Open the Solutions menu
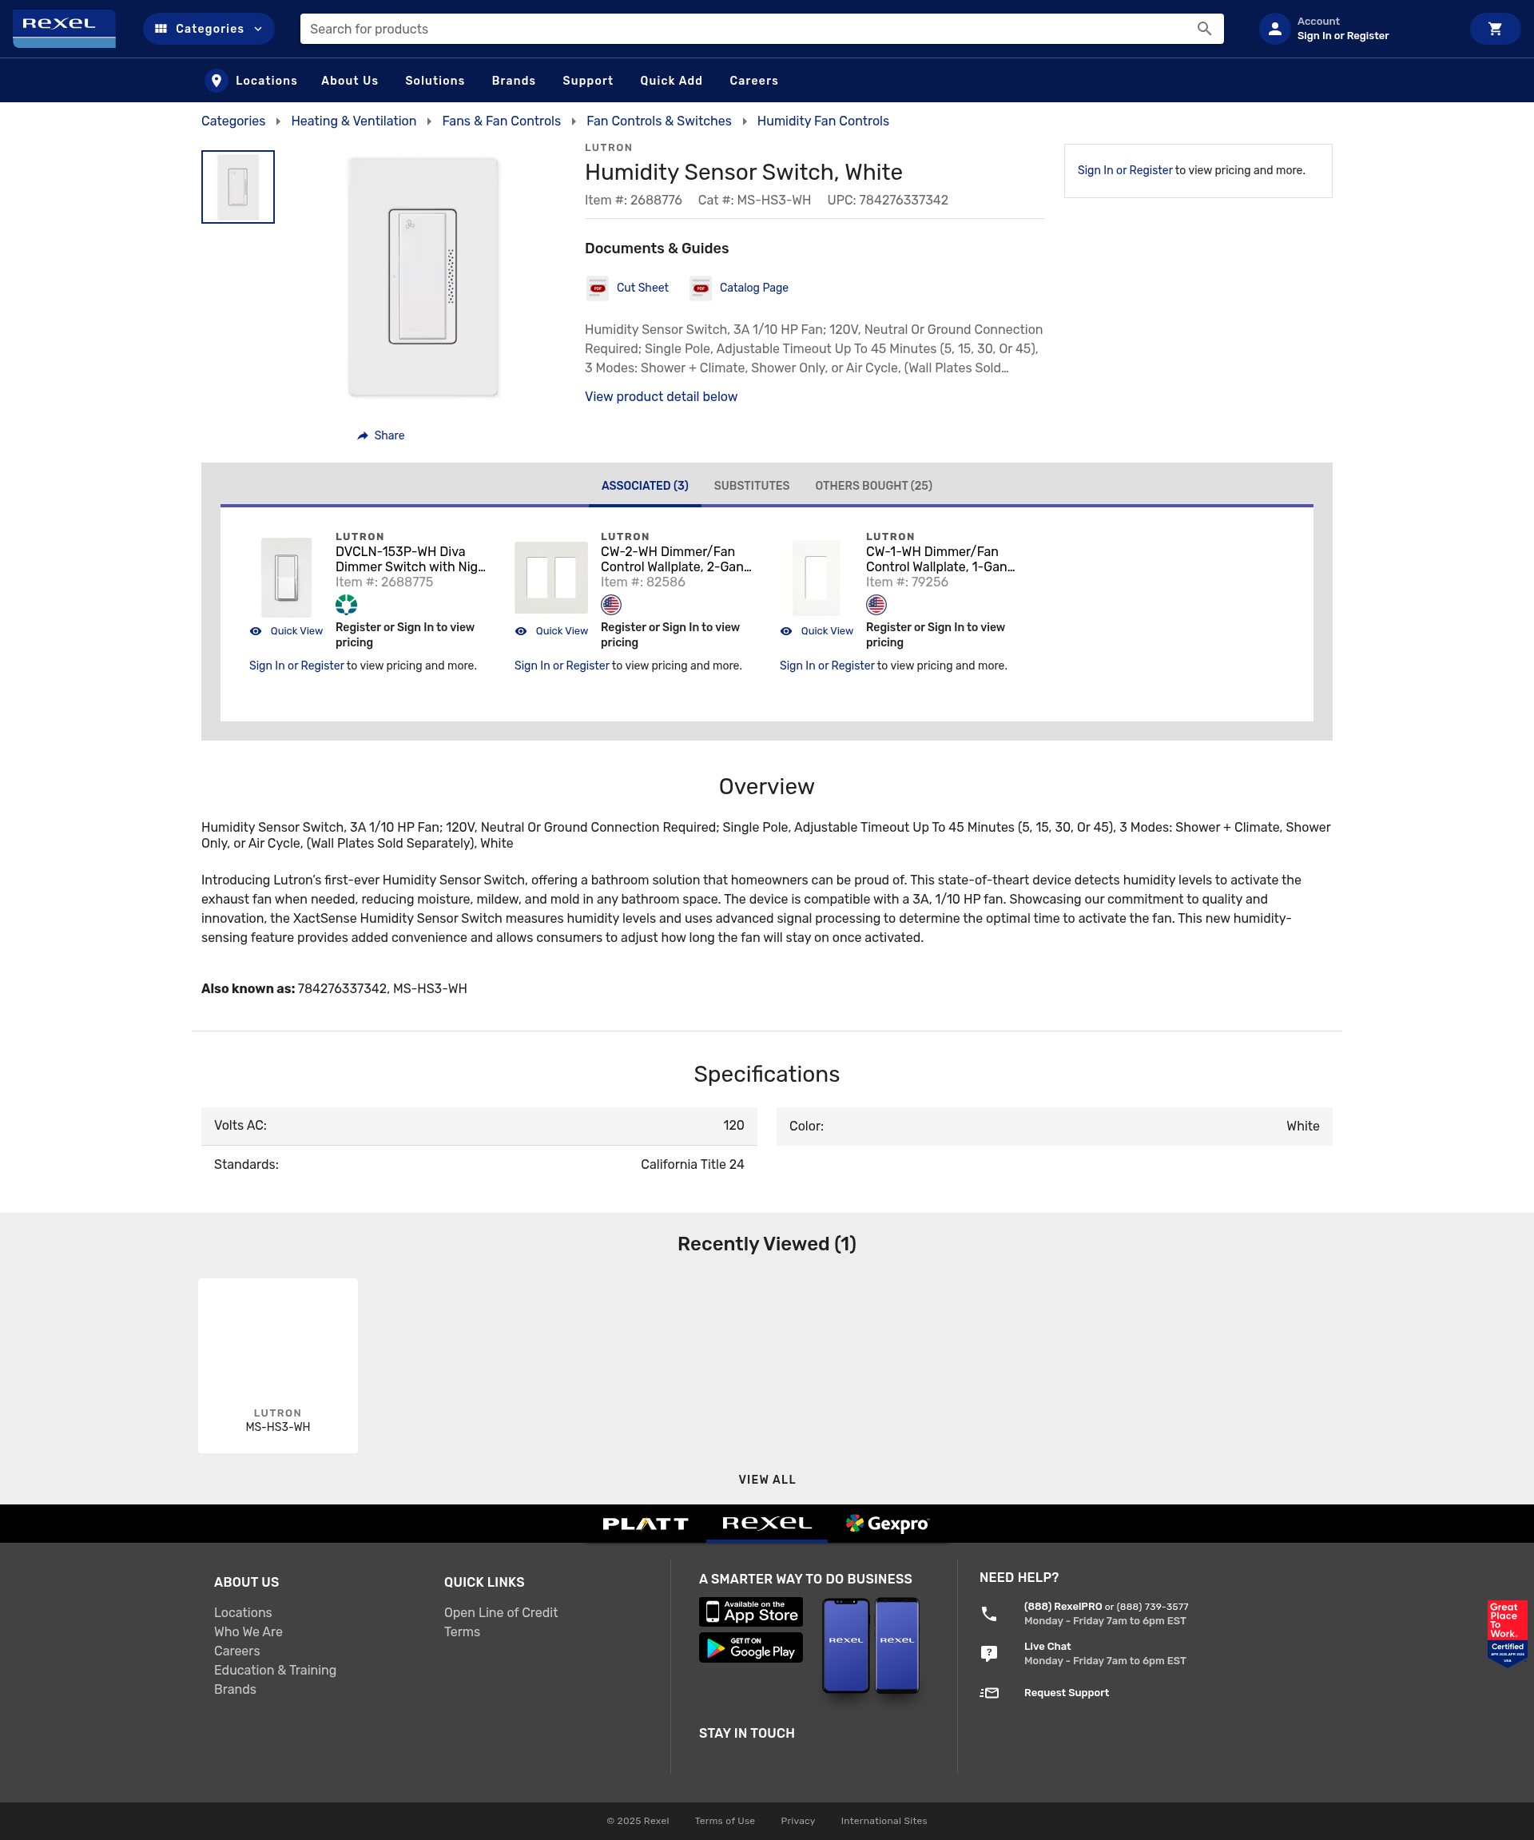Screen dimensions: 1534x1840 tap(435, 81)
